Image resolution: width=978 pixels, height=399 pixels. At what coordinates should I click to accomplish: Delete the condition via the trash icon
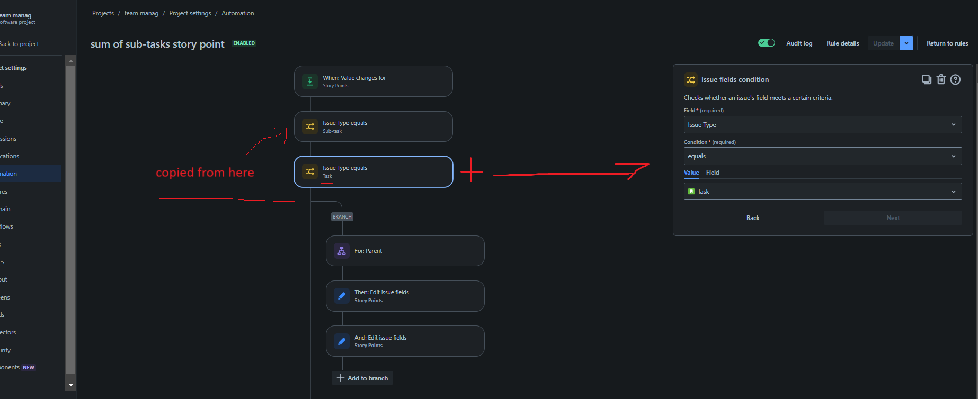click(x=941, y=79)
